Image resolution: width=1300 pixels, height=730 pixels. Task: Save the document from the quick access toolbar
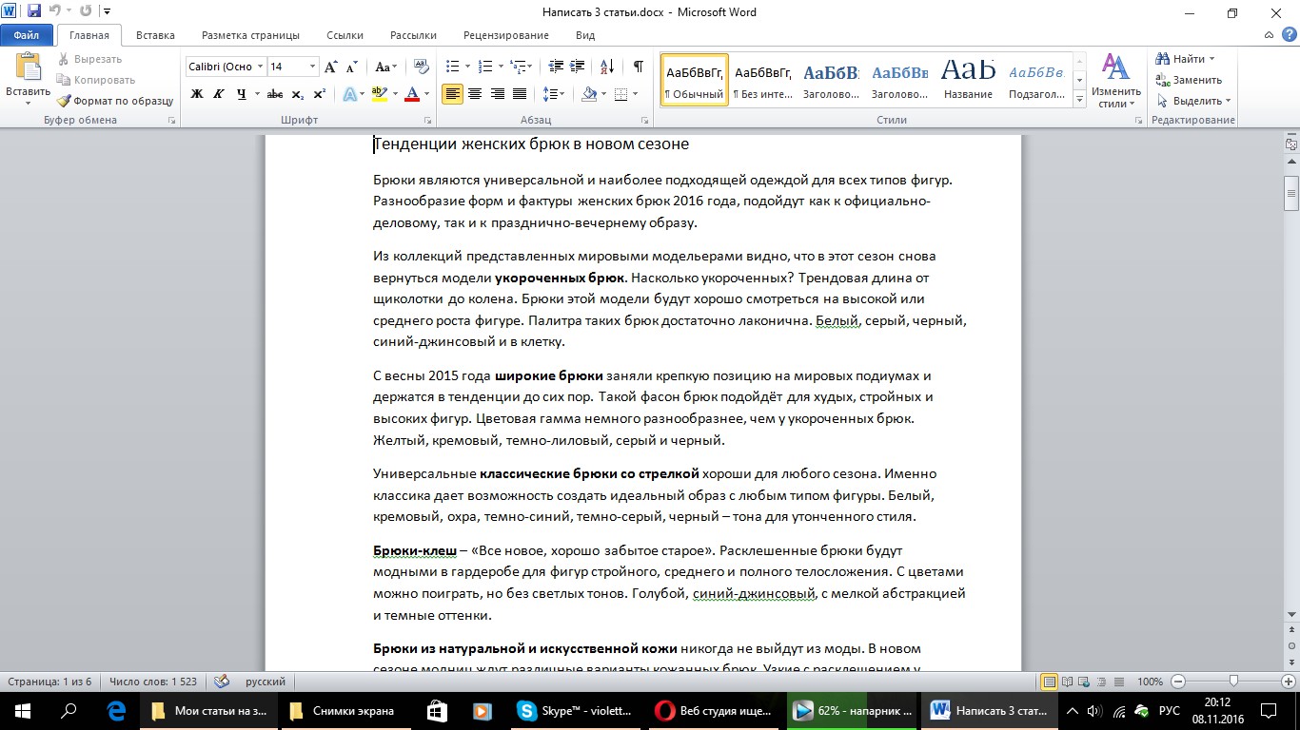[x=34, y=11]
